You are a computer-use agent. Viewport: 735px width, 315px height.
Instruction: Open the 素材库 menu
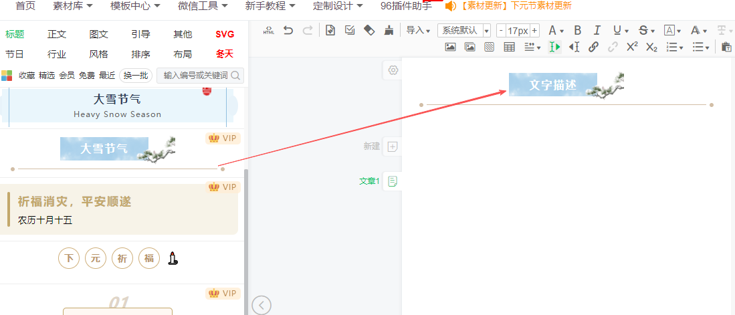click(72, 6)
